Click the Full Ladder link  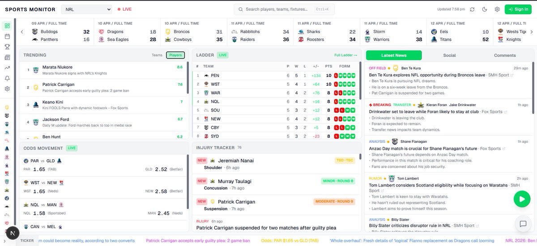[x=346, y=55]
